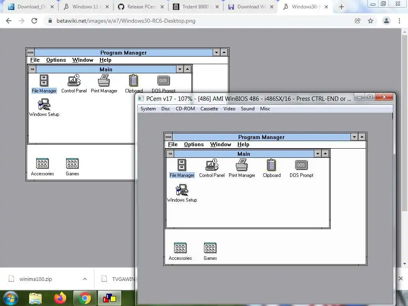Viewport: 408px width, 306px height.
Task: Open Misc menu in PCem
Action: pos(265,109)
